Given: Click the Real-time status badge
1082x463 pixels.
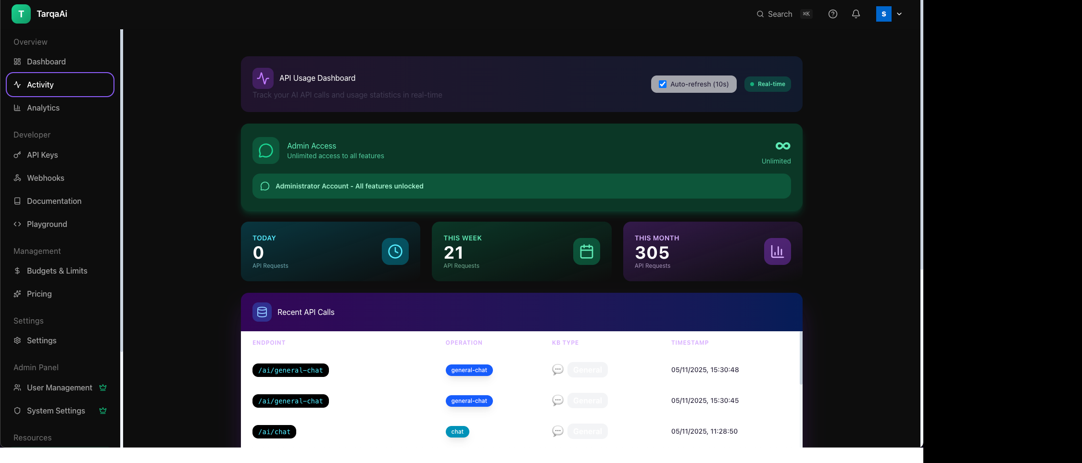Looking at the screenshot, I should 767,84.
